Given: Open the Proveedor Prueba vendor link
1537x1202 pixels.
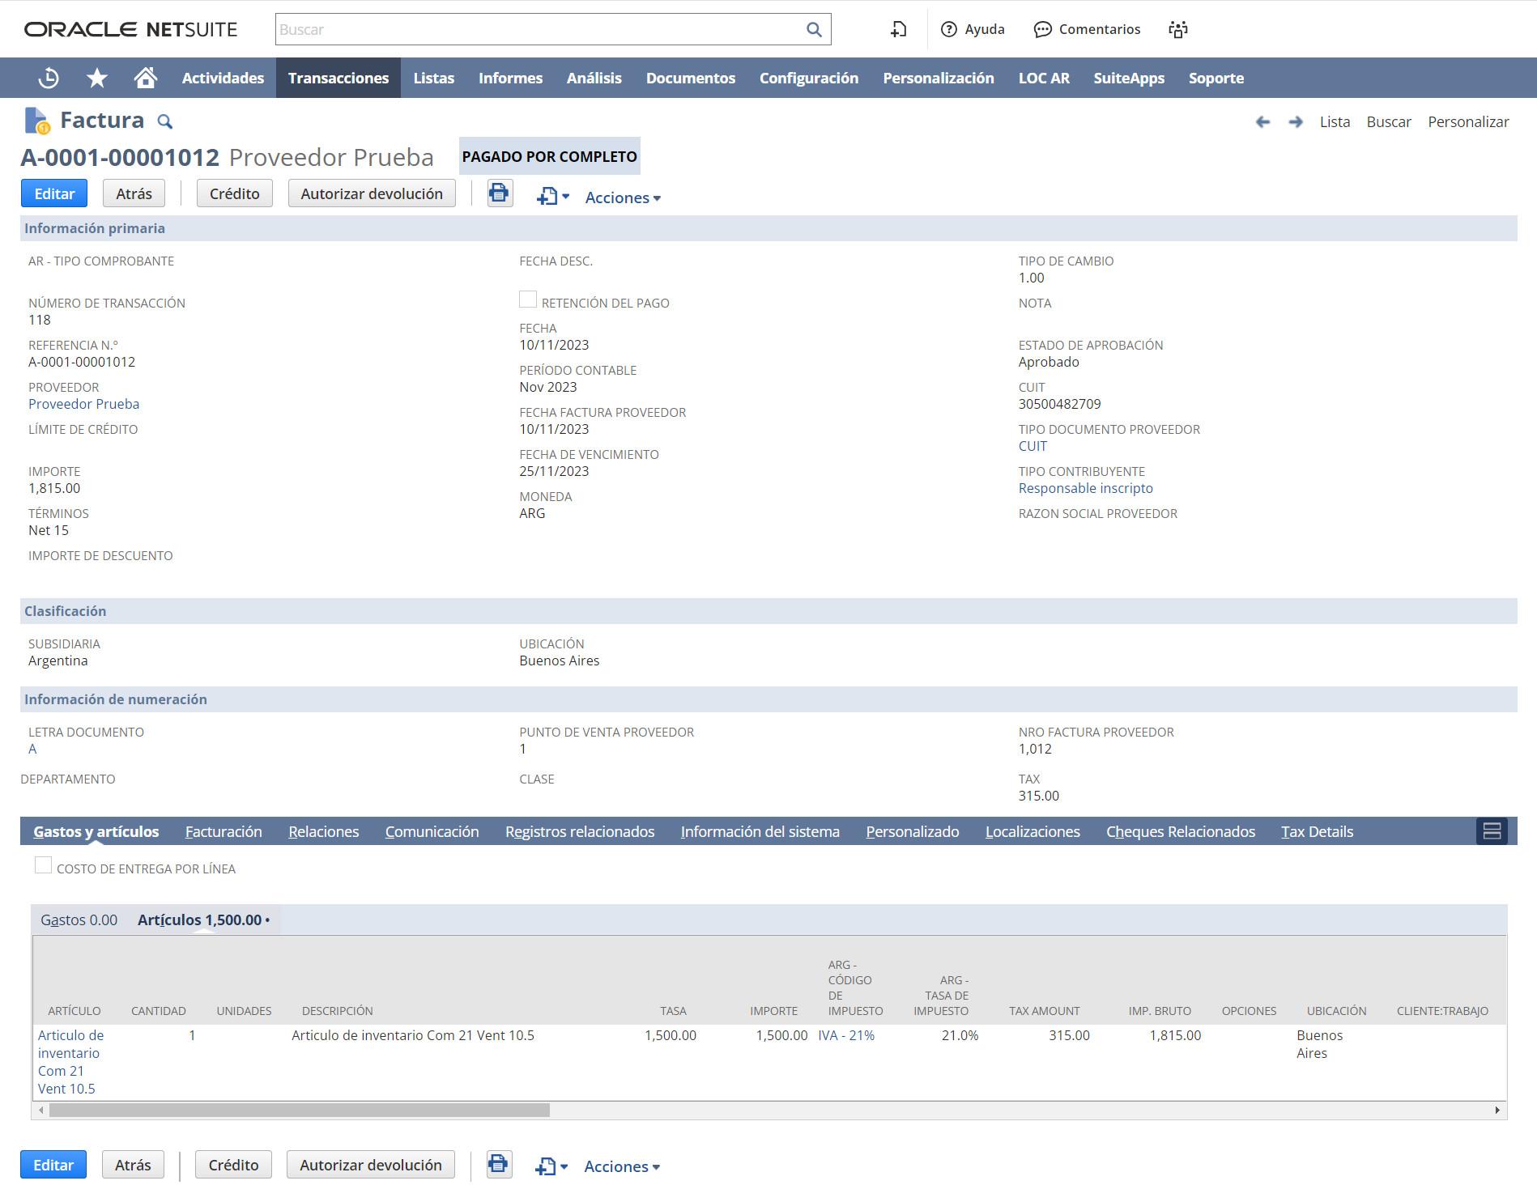Looking at the screenshot, I should pos(83,404).
